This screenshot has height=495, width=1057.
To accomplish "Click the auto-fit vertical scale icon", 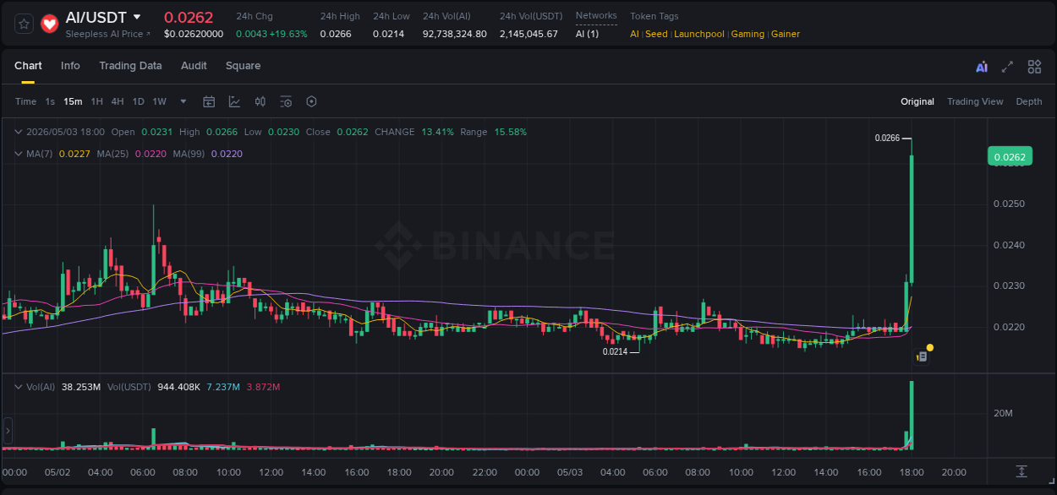I will point(1021,471).
